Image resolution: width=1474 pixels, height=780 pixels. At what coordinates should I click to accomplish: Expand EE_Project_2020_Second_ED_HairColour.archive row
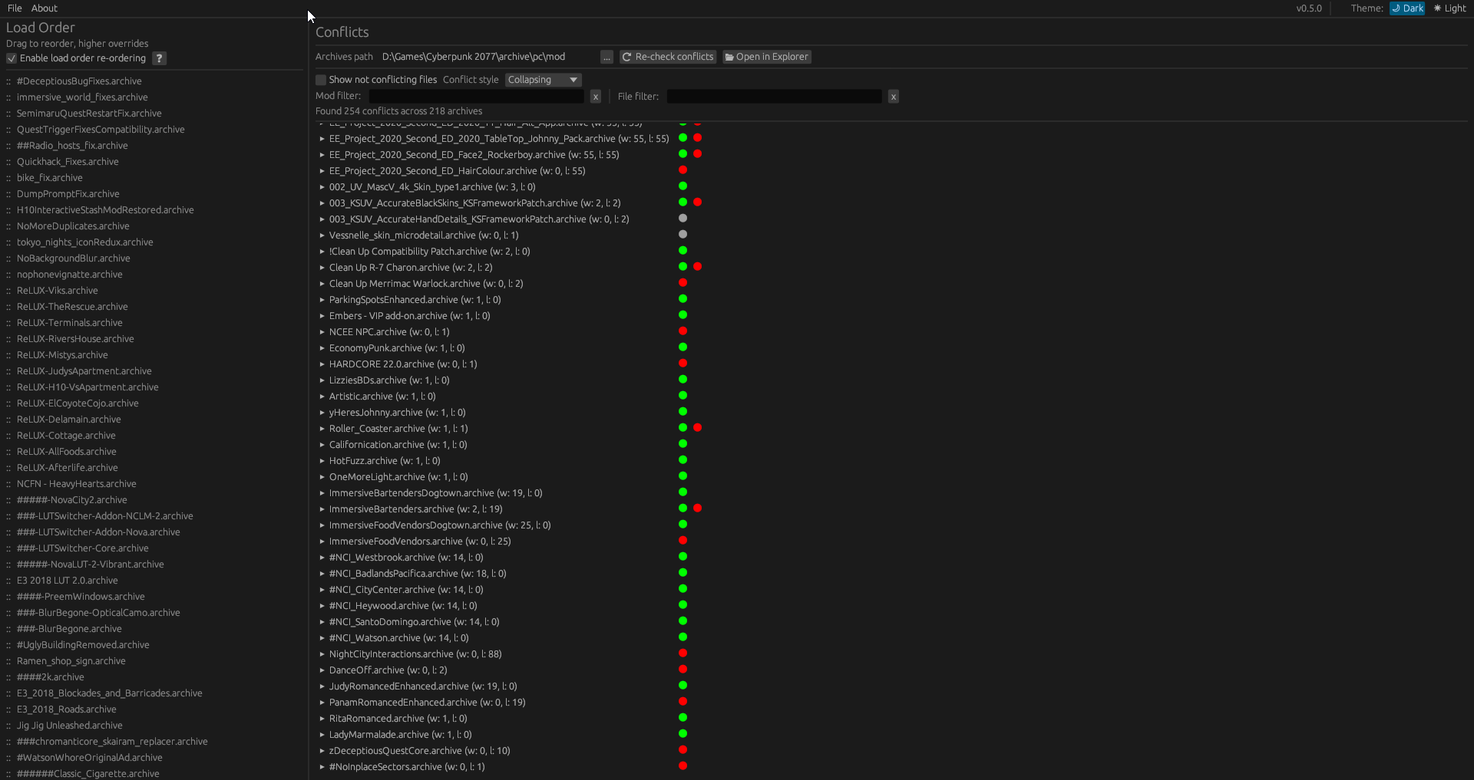point(322,171)
